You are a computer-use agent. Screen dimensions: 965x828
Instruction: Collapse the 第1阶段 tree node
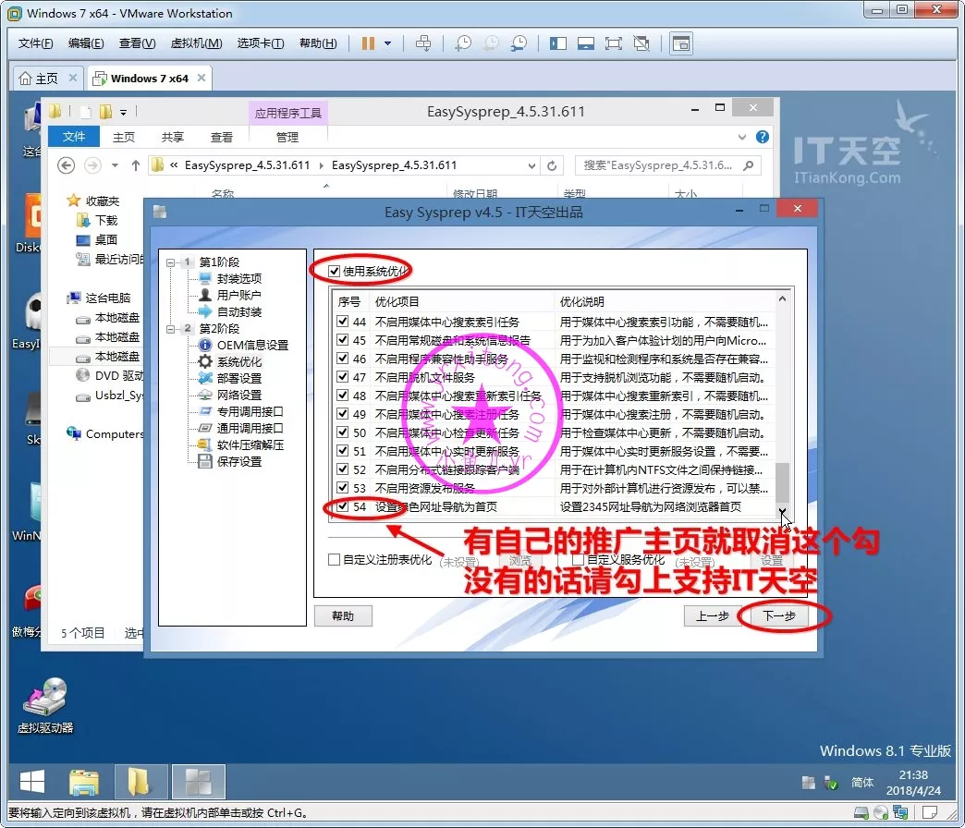point(171,262)
